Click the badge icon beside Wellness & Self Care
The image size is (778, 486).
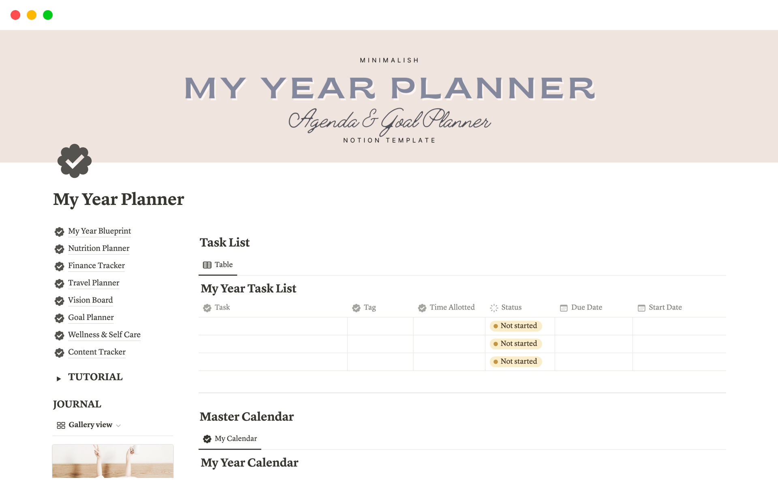click(59, 335)
